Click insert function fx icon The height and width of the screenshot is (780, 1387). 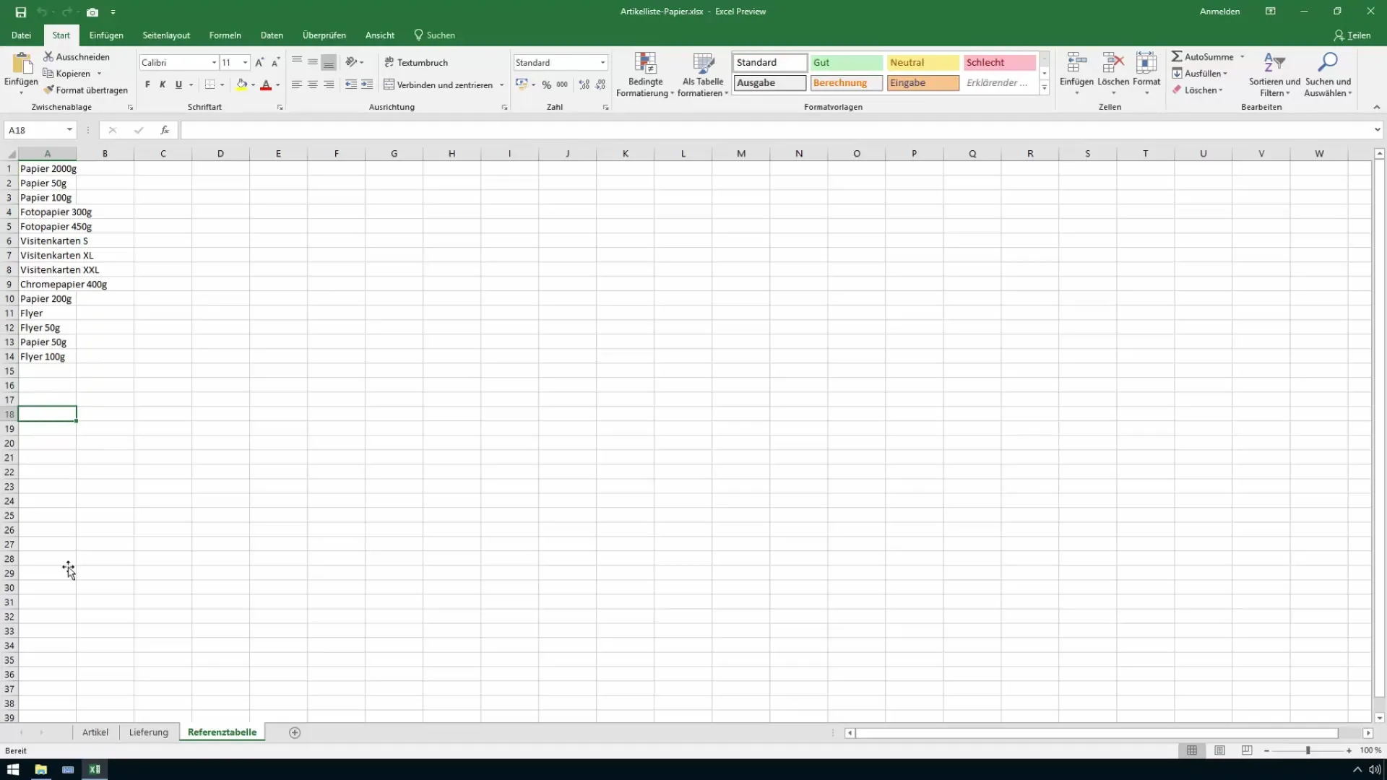[x=165, y=130]
